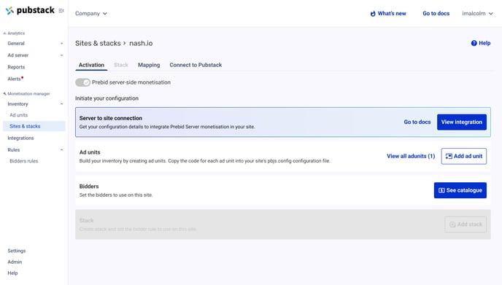Click the wrench icon by Monetisation manager
Image resolution: width=502 pixels, height=285 pixels.
(4, 94)
